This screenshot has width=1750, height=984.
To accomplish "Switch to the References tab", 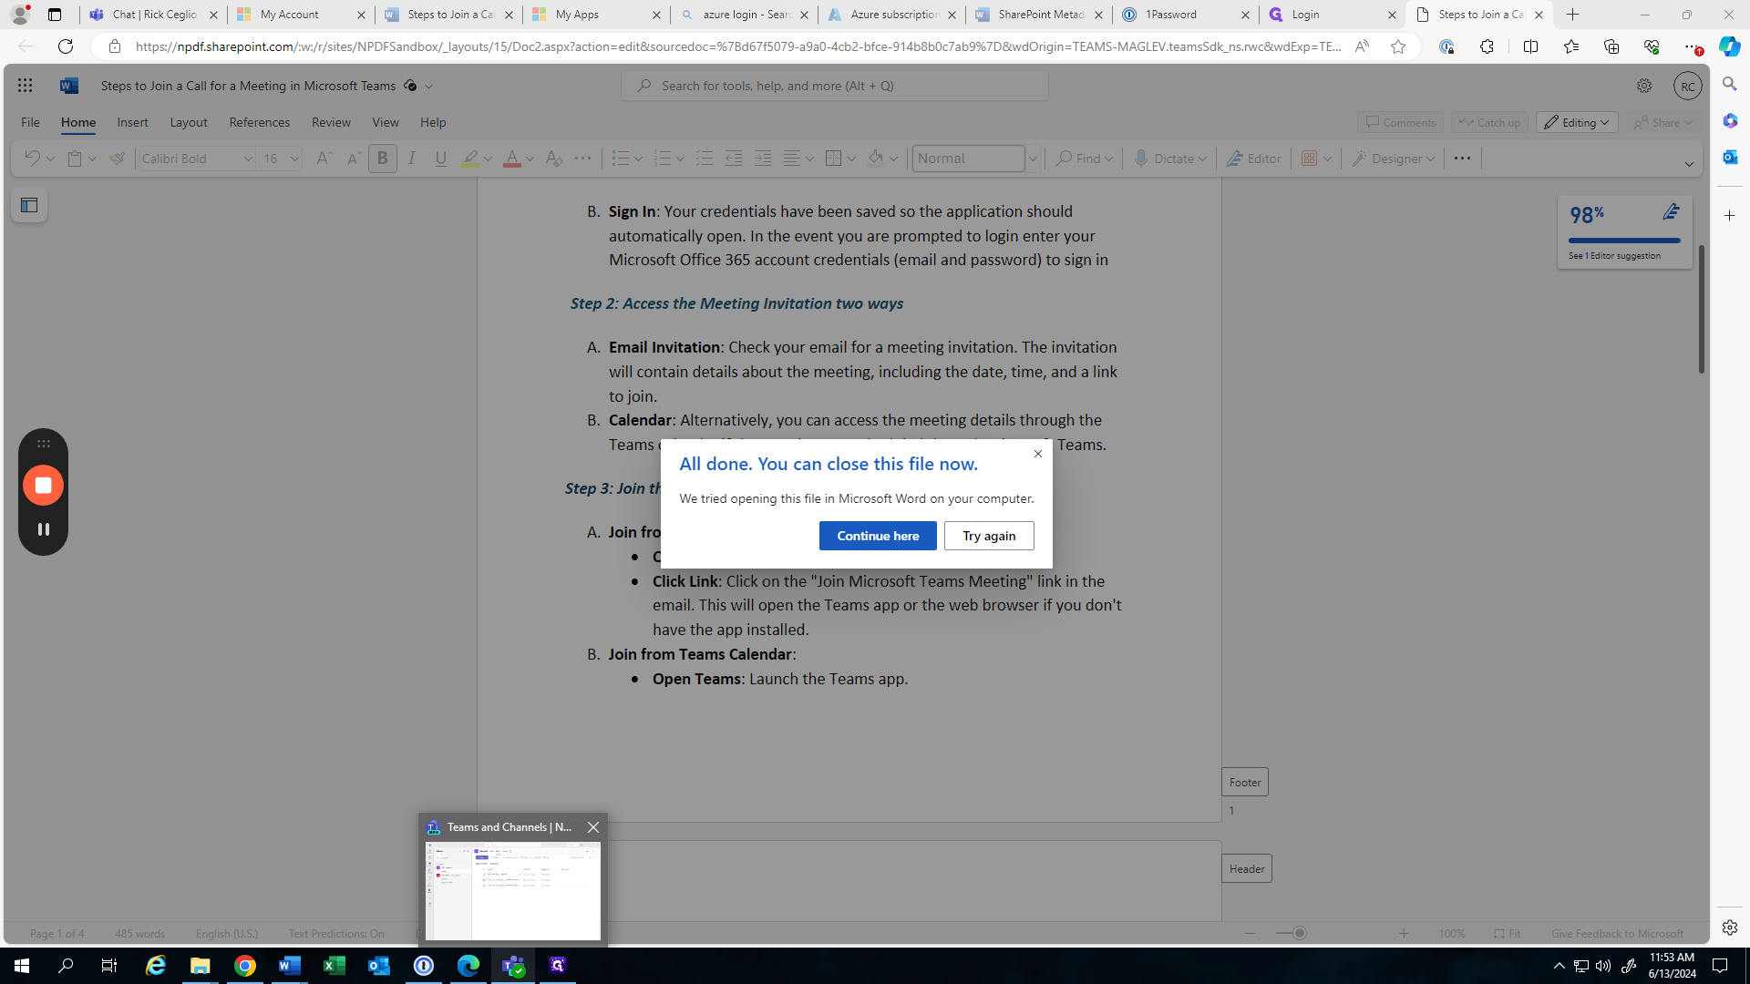I will coord(260,122).
